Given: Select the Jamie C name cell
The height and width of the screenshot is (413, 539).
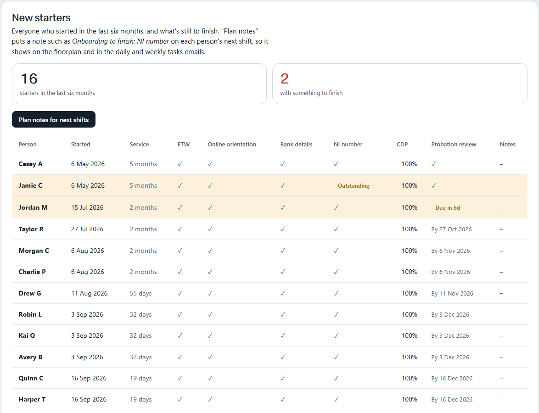Looking at the screenshot, I should pyautogui.click(x=30, y=185).
